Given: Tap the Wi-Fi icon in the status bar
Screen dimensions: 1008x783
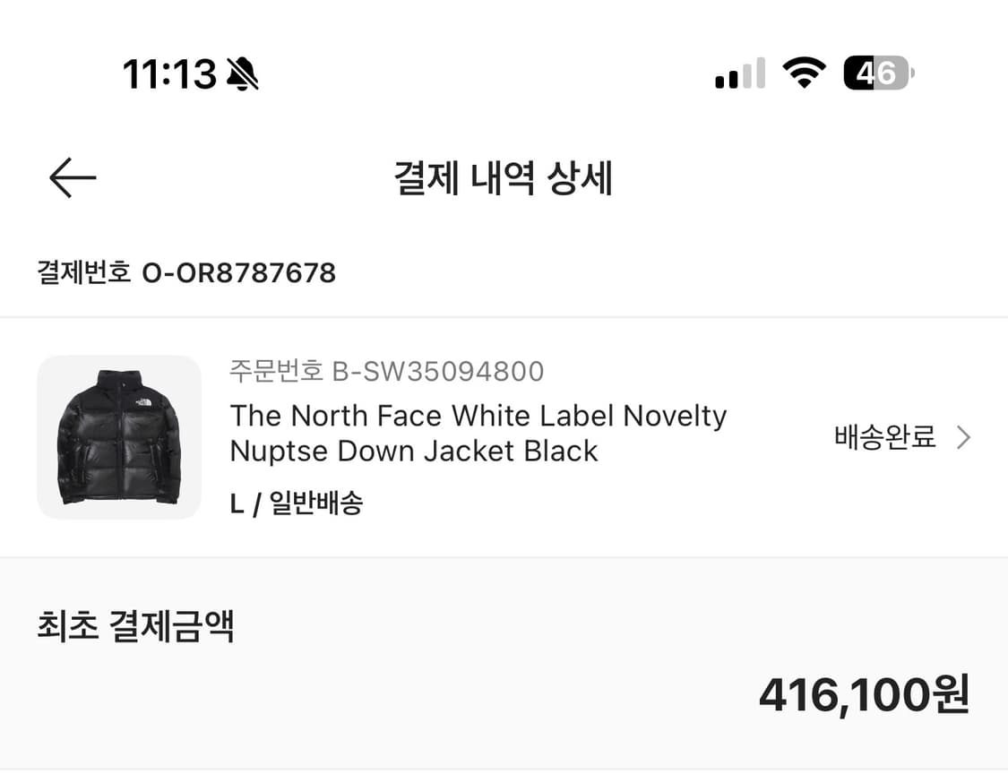Looking at the screenshot, I should [805, 72].
